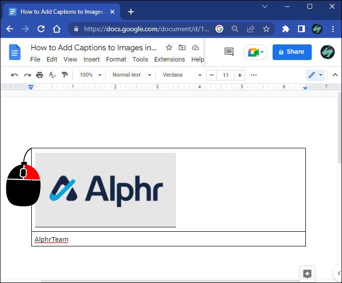Click the document title text

[94, 47]
